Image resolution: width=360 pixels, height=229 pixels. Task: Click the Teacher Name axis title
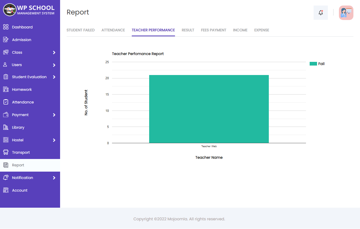[x=209, y=157]
